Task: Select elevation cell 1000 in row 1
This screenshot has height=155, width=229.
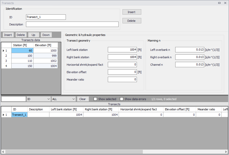Action: [46, 51]
